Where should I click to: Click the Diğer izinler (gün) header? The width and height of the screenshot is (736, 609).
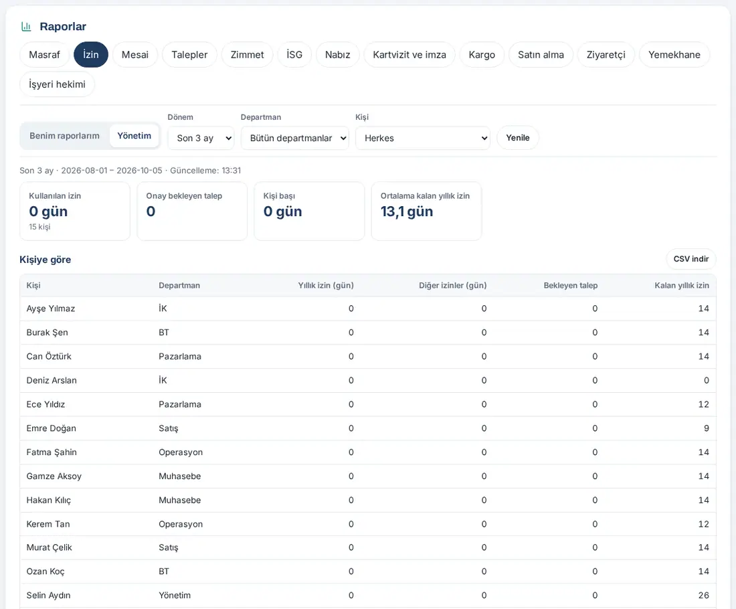[x=453, y=286]
